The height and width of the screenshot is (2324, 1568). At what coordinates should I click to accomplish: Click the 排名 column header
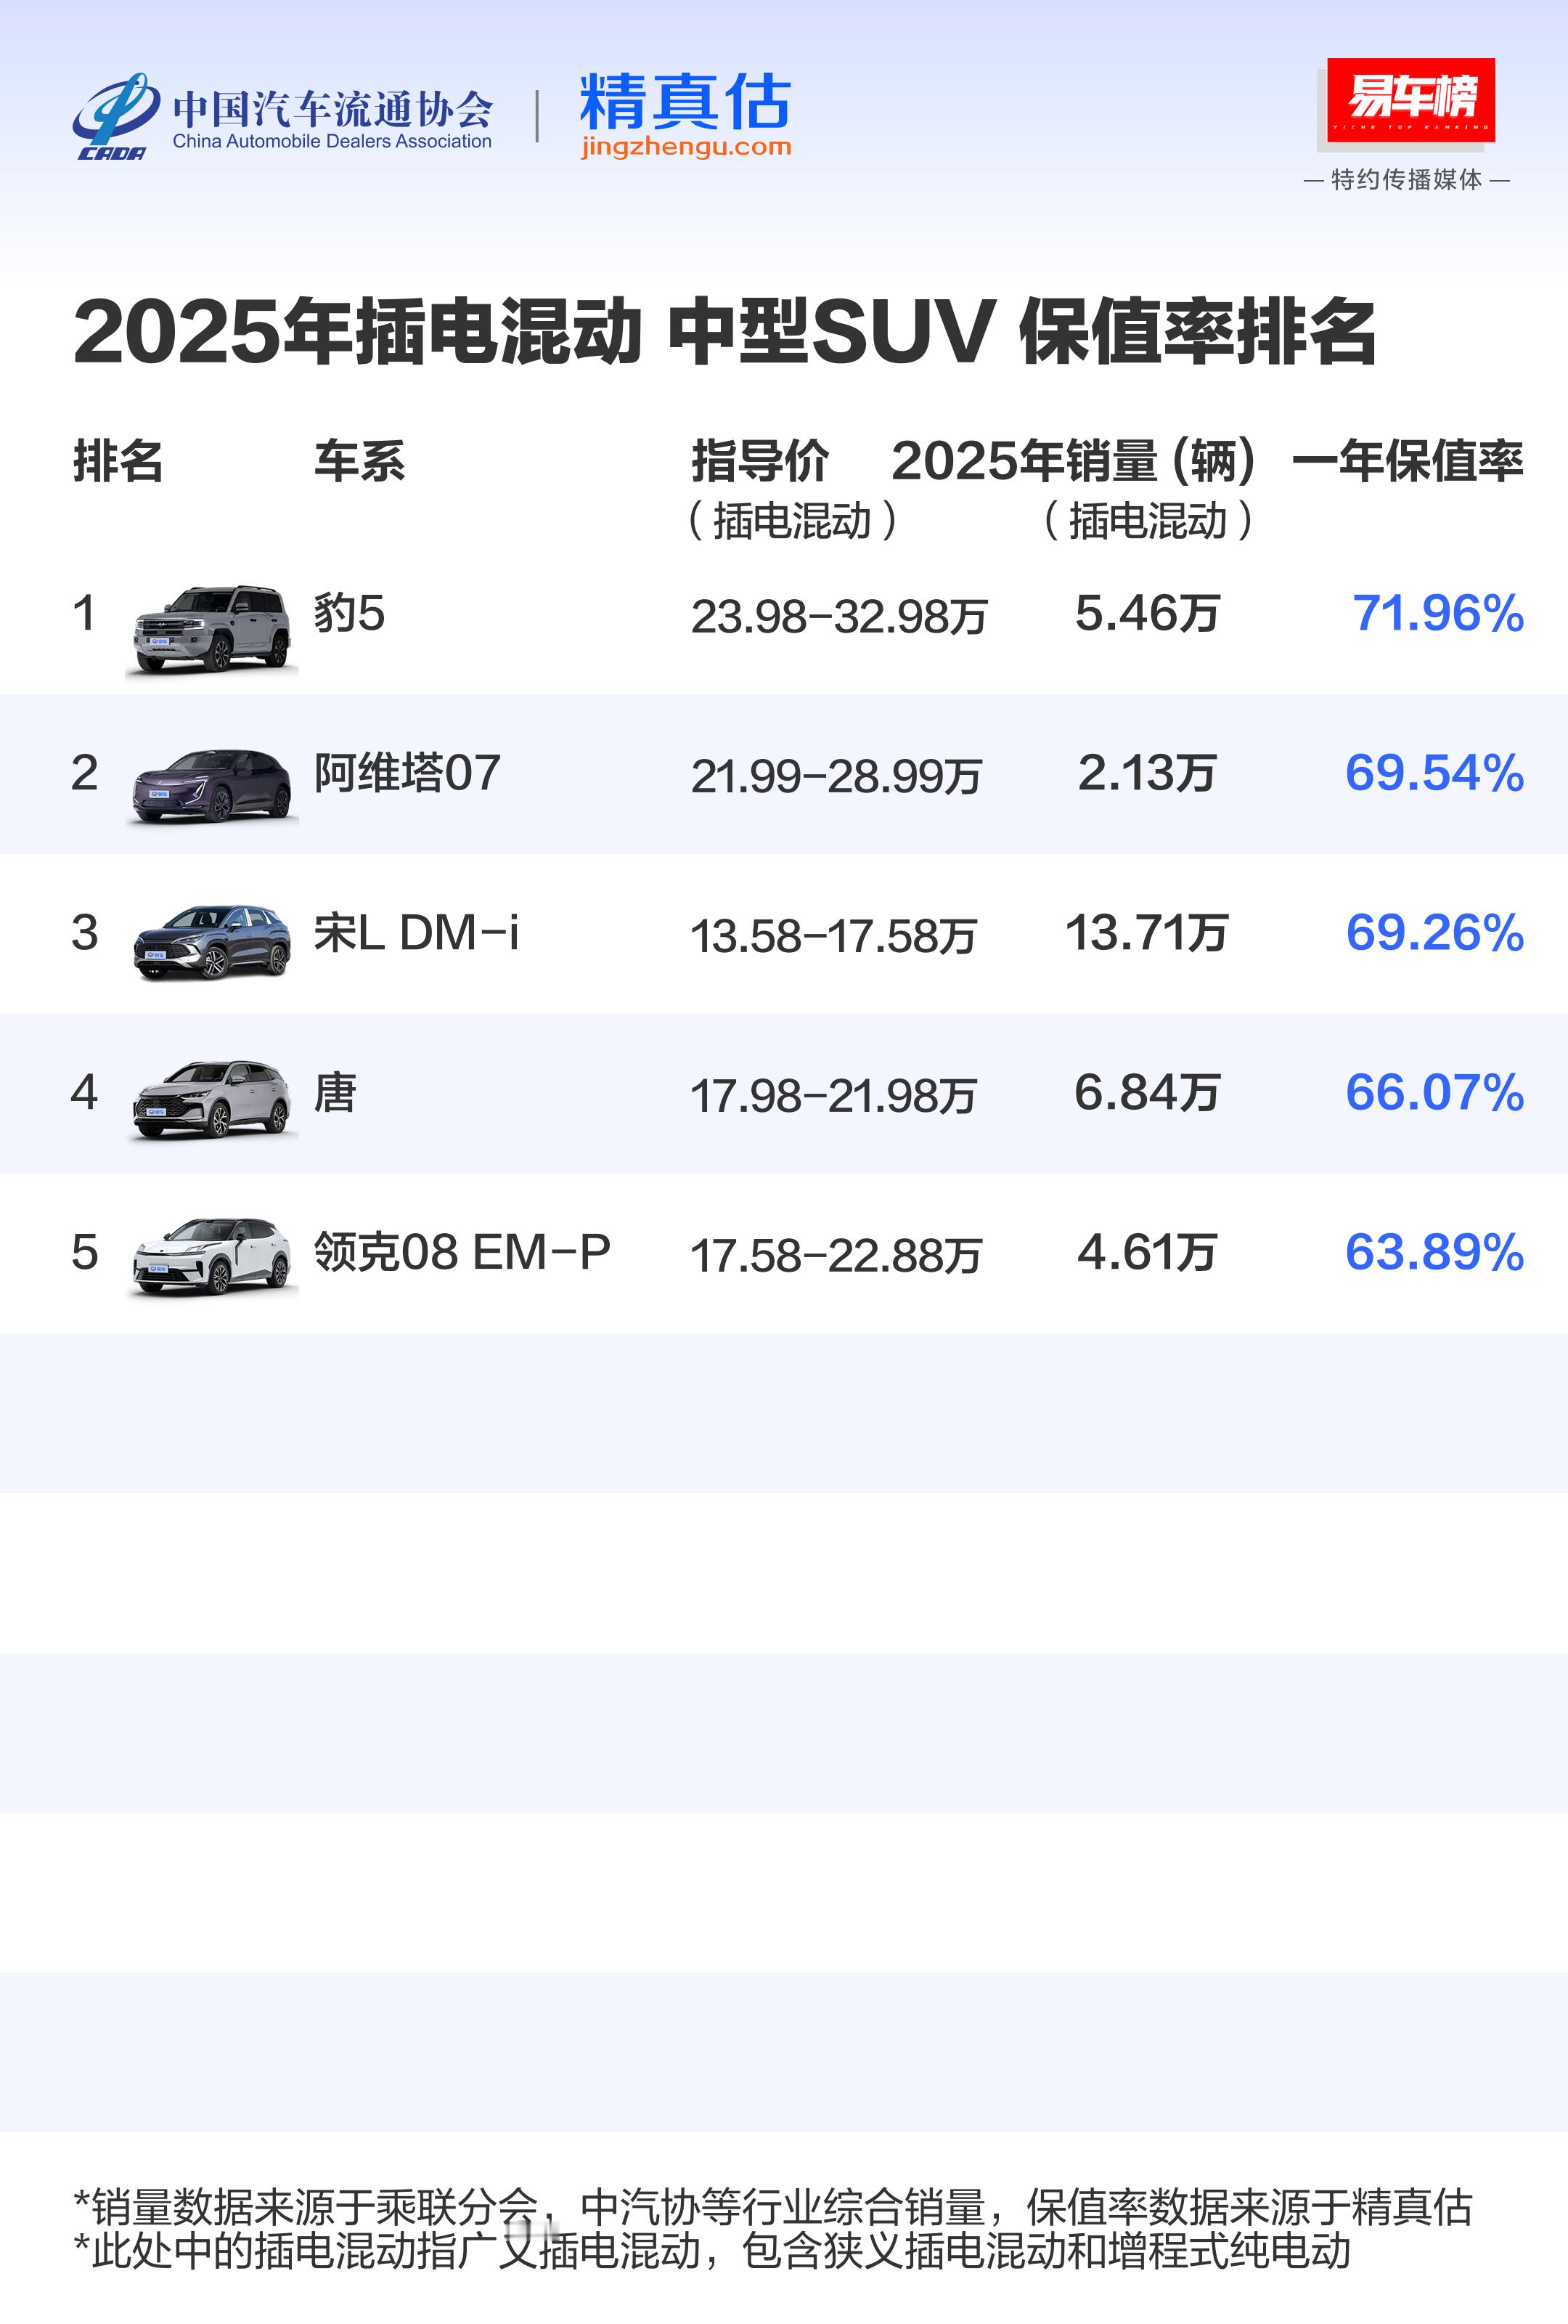118,461
